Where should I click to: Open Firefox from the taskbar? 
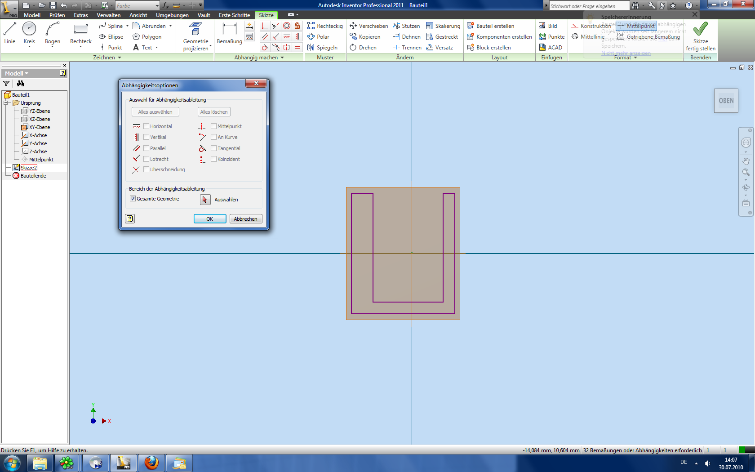tap(151, 463)
